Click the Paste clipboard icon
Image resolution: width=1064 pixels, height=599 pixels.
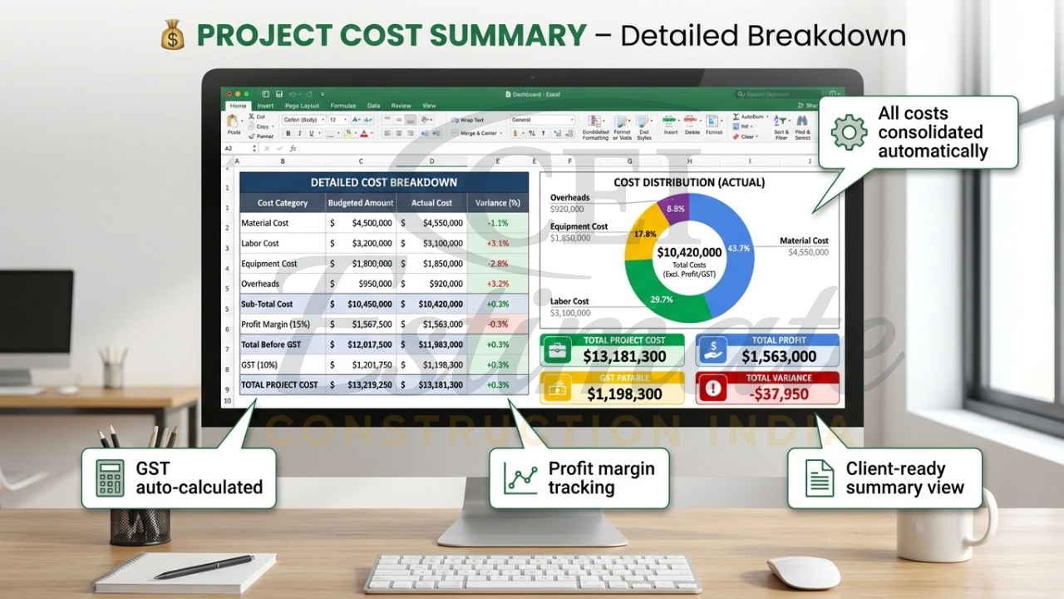click(x=234, y=123)
